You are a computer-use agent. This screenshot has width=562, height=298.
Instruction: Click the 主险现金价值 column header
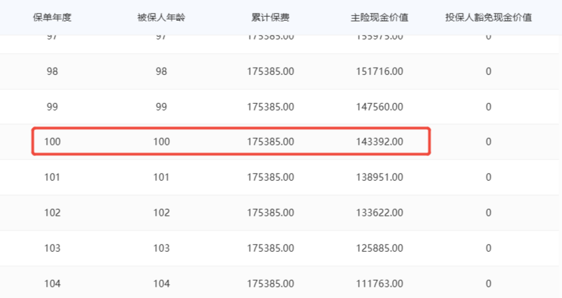point(379,17)
